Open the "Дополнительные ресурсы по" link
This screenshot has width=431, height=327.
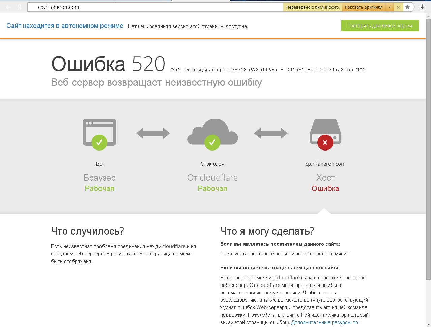click(x=325, y=322)
